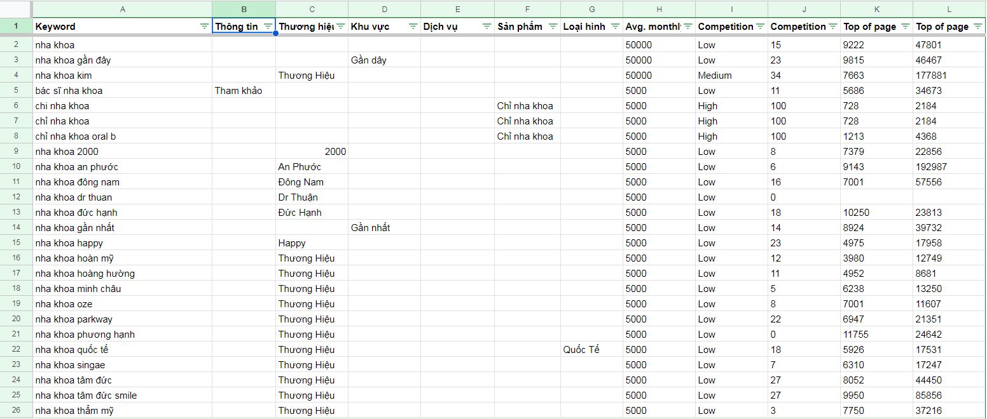Click the Thông tin filter icon
The image size is (987, 419).
(268, 27)
